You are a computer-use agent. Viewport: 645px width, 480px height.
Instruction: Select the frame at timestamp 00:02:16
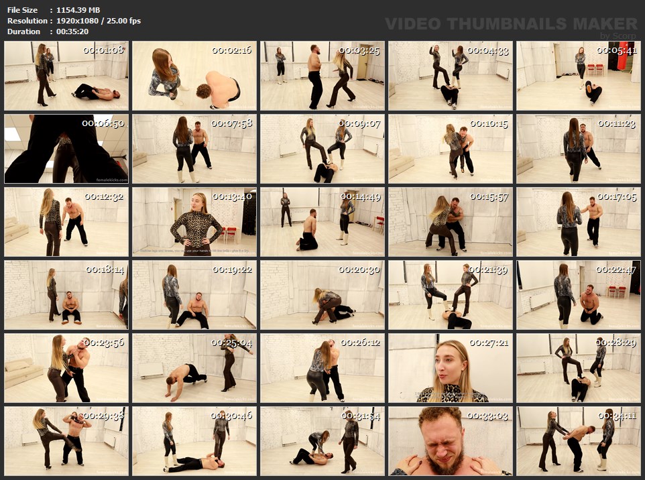tap(194, 76)
